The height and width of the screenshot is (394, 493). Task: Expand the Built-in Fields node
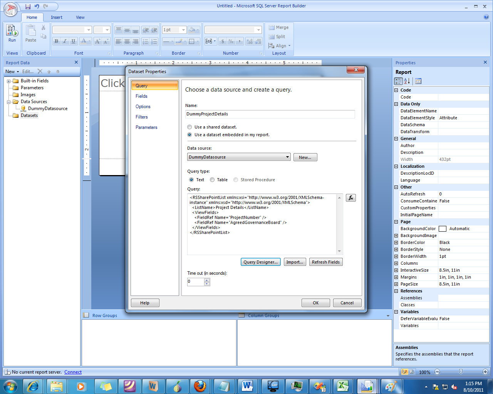pos(9,81)
